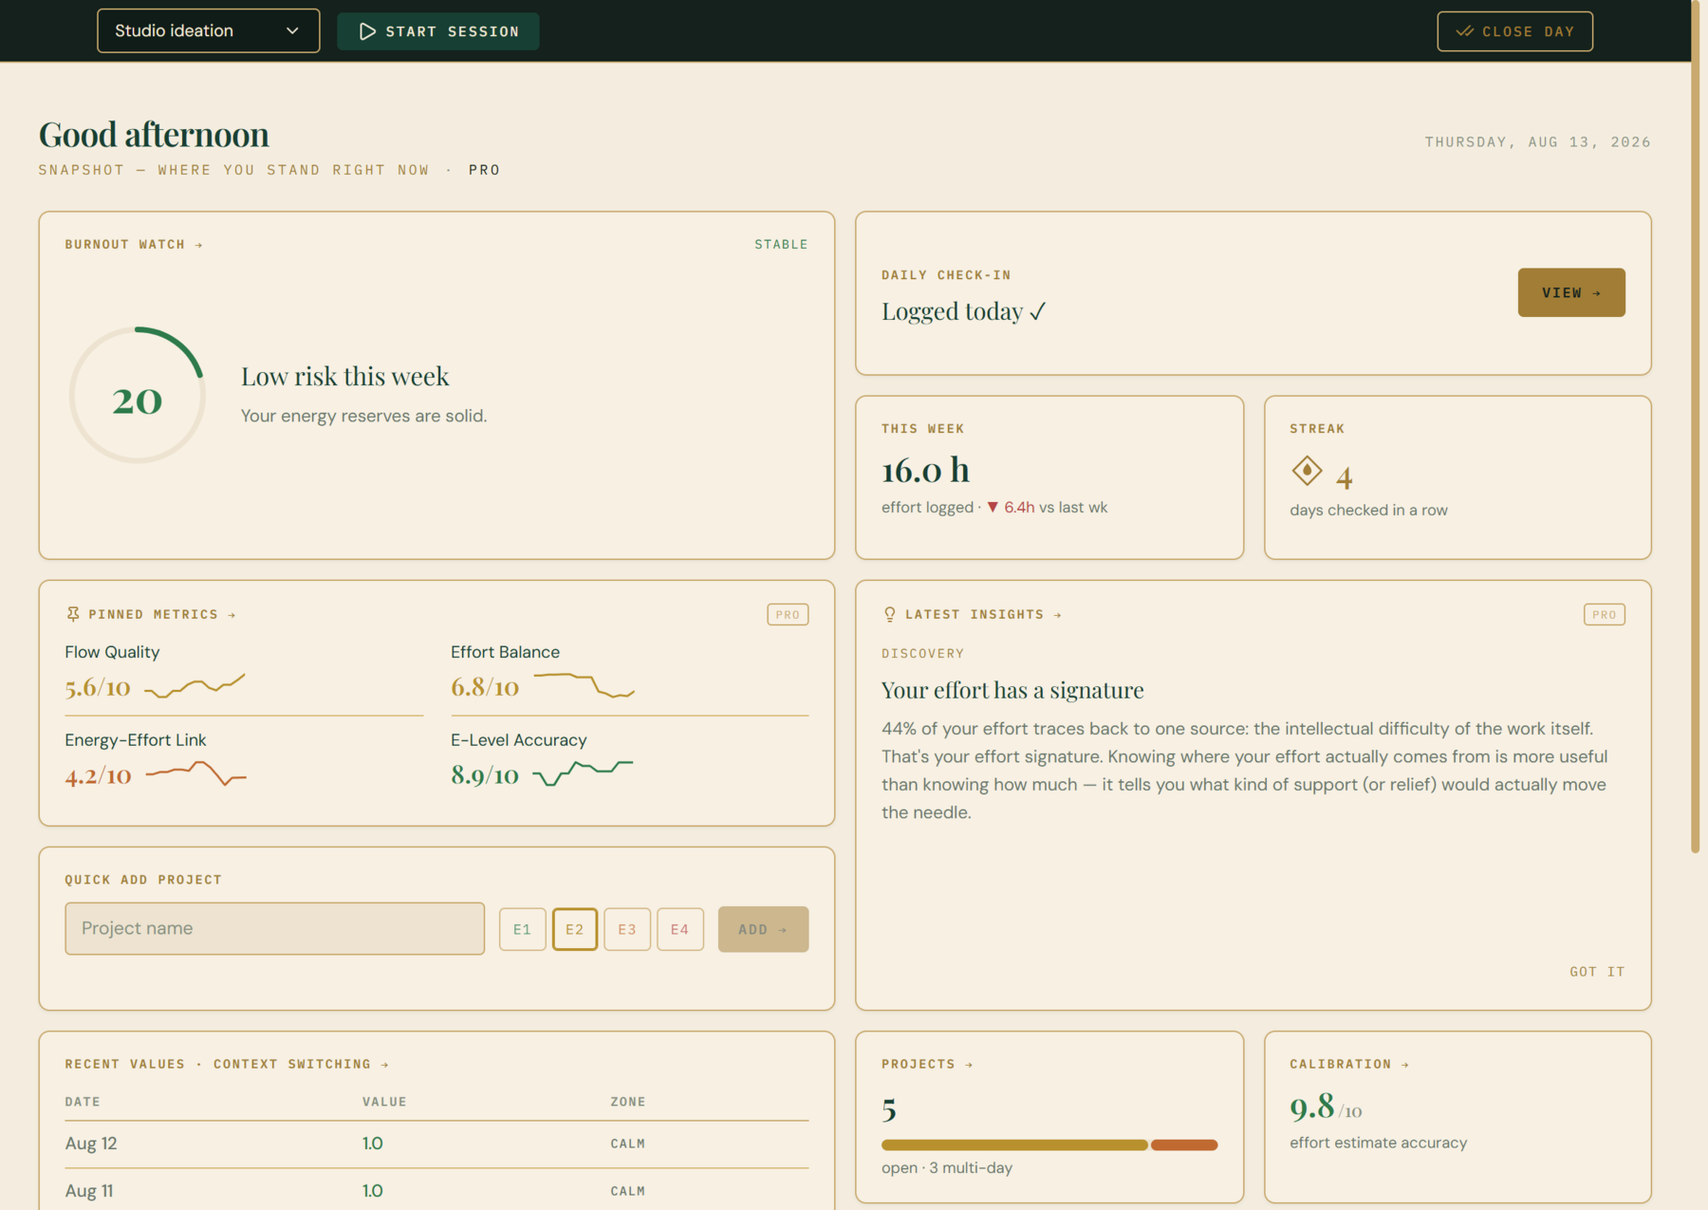Click the 'Your effort has a signature' heading
This screenshot has width=1708, height=1210.
(1012, 690)
